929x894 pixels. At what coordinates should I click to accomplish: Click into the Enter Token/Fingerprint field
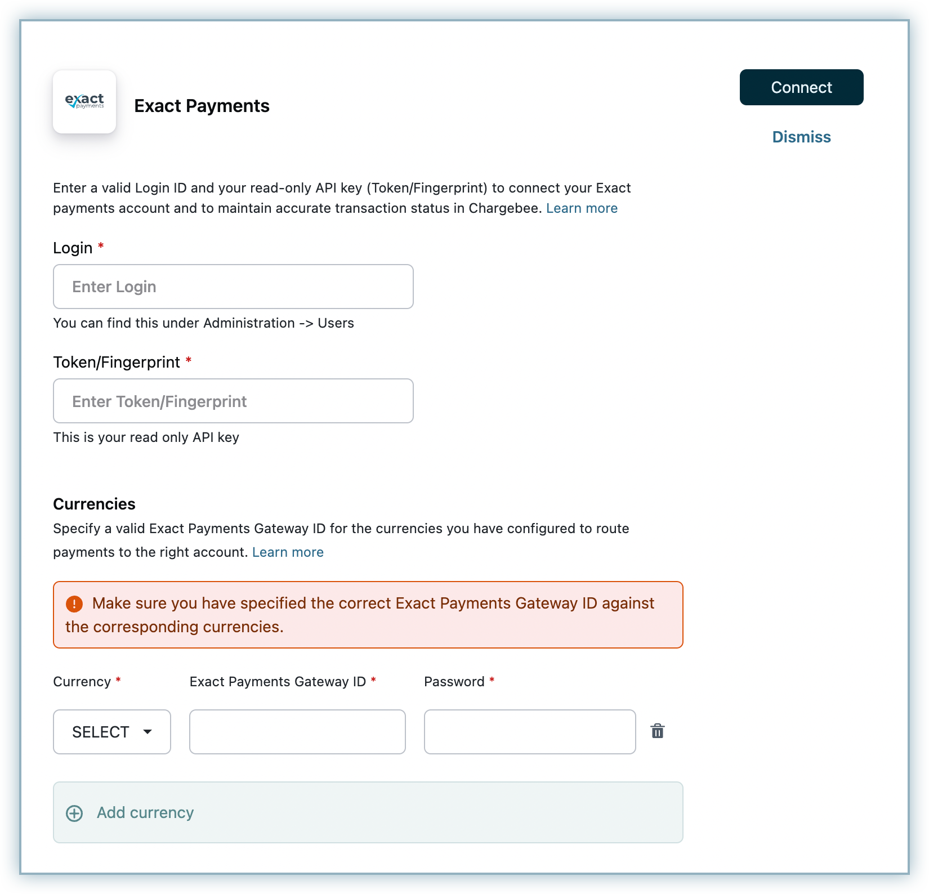click(x=233, y=401)
